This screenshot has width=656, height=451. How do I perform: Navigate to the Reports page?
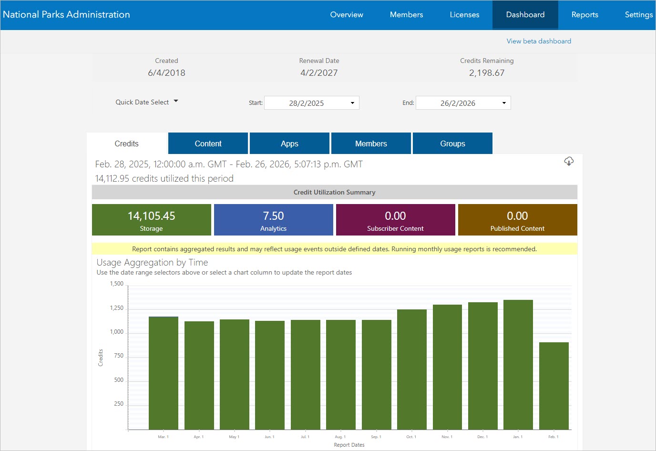(584, 14)
